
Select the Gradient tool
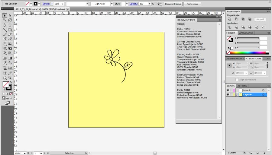click(10, 58)
